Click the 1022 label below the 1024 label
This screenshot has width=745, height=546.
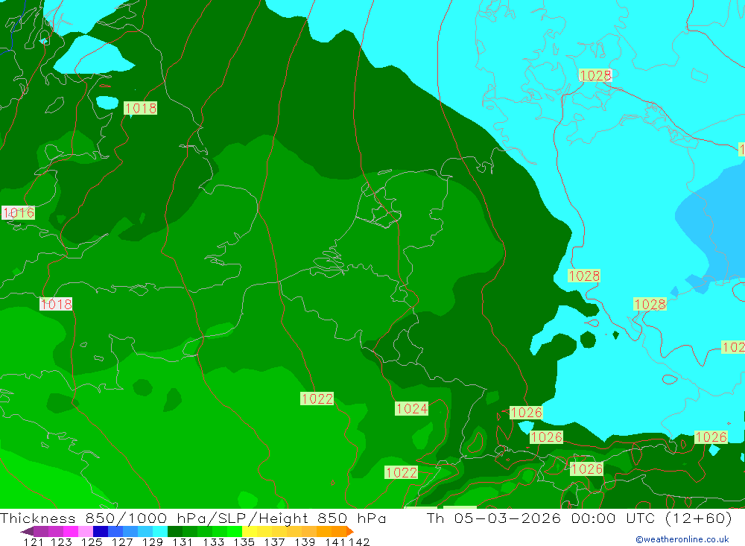click(x=402, y=472)
